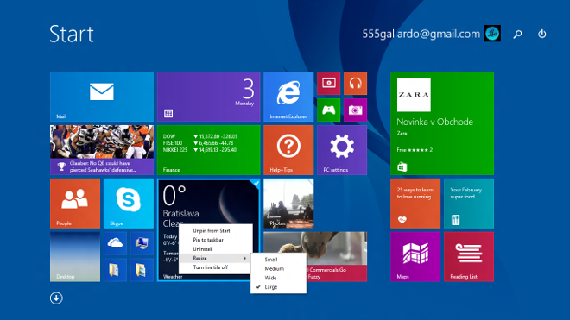Open the Photos tile thumbnail
Viewport: 570px width, 320px height.
pyautogui.click(x=288, y=203)
